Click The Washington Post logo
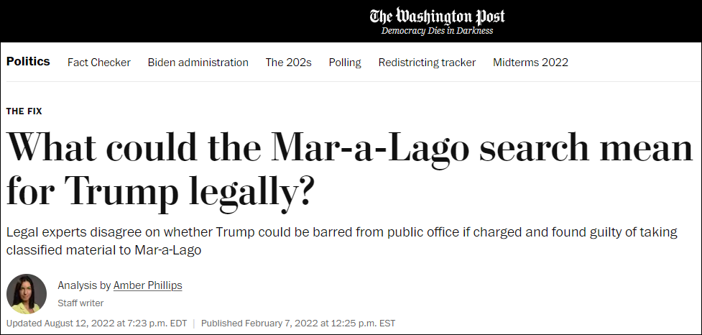Image resolution: width=702 pixels, height=335 pixels. tap(437, 17)
